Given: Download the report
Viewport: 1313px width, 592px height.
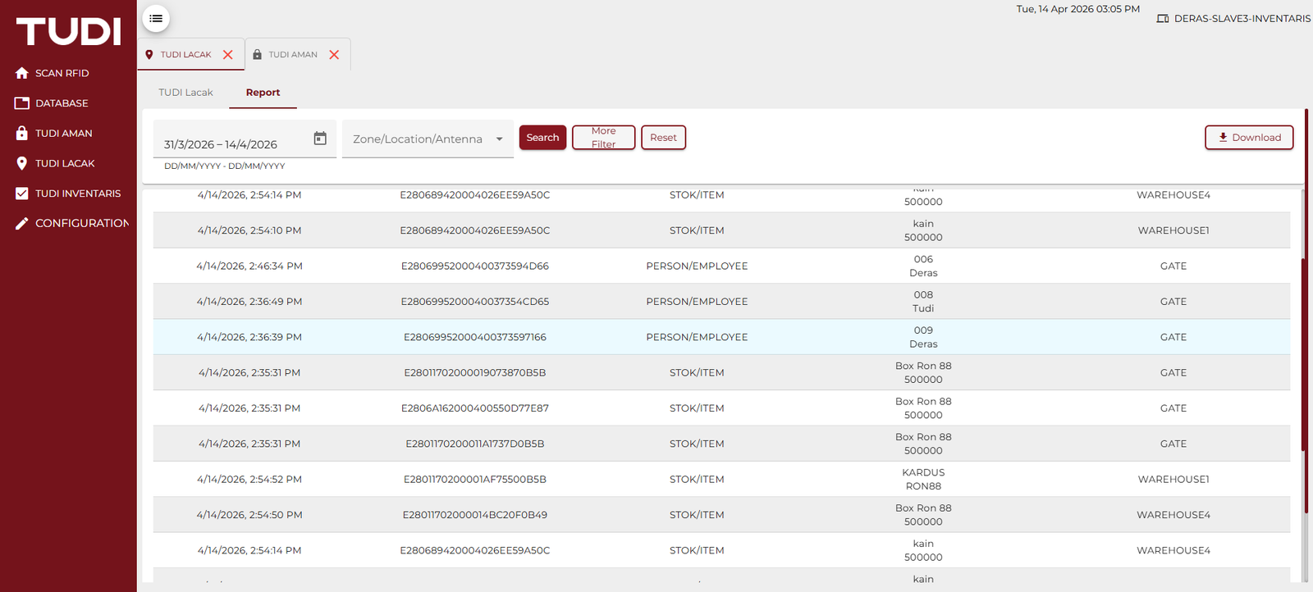Looking at the screenshot, I should tap(1249, 138).
